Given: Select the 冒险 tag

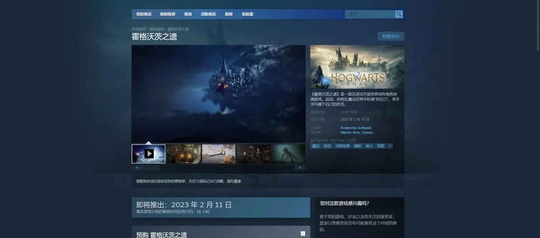Looking at the screenshot, I should click(357, 146).
